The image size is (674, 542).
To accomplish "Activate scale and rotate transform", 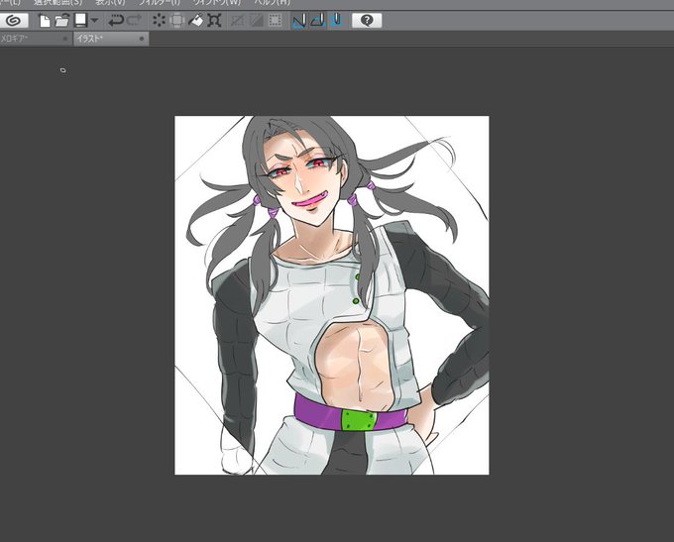I will [214, 20].
